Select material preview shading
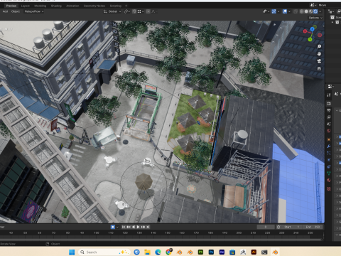Screen dimensions: 341x256 (x=310, y=11)
